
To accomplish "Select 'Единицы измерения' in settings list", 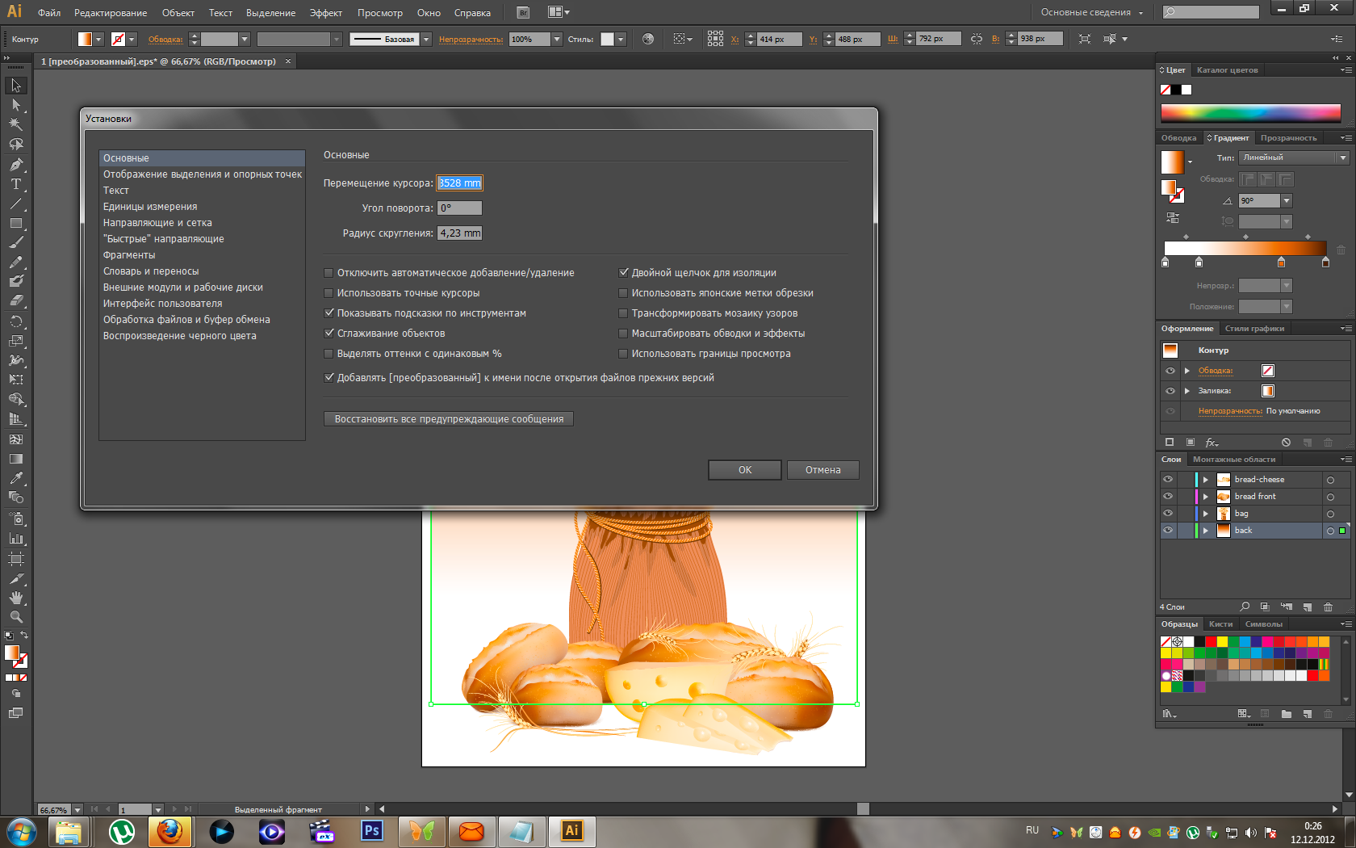I will (150, 207).
